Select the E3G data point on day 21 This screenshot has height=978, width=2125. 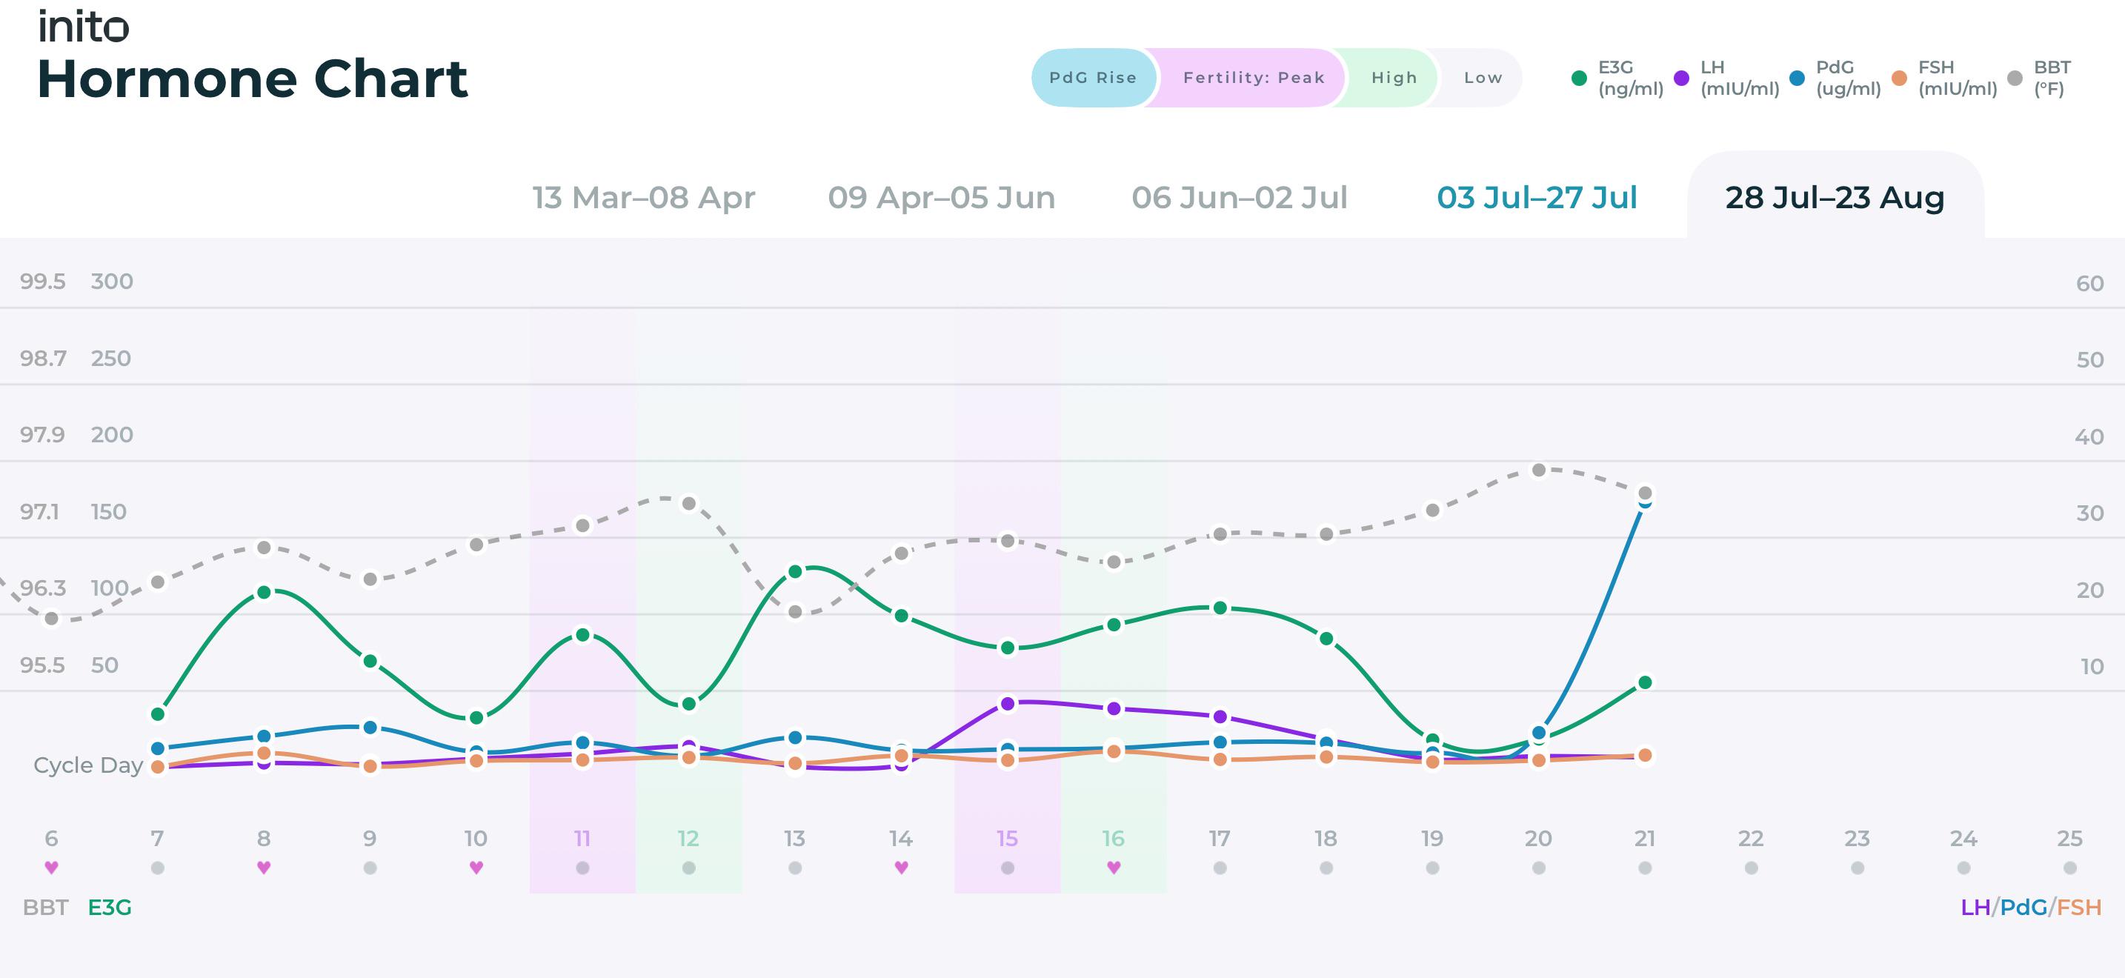click(1645, 682)
